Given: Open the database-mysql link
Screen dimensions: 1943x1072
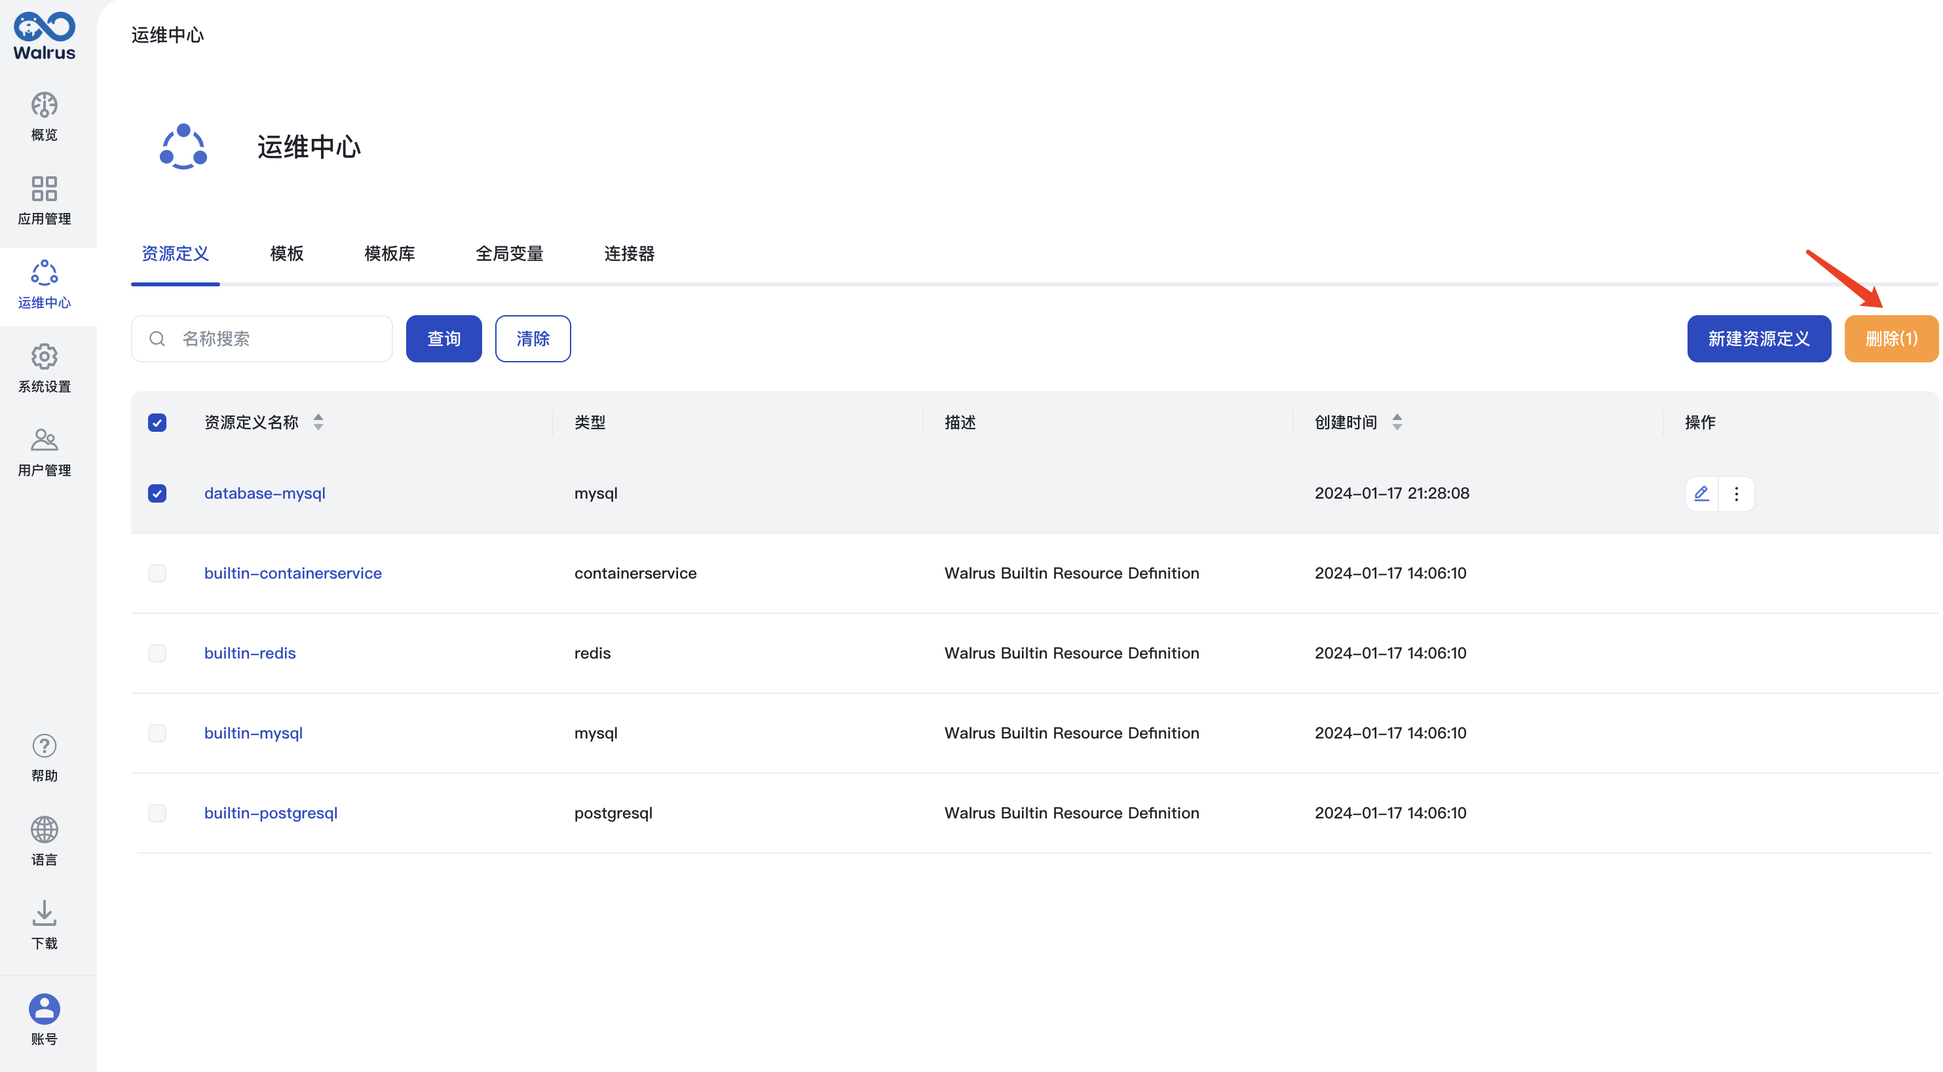Looking at the screenshot, I should tap(265, 493).
